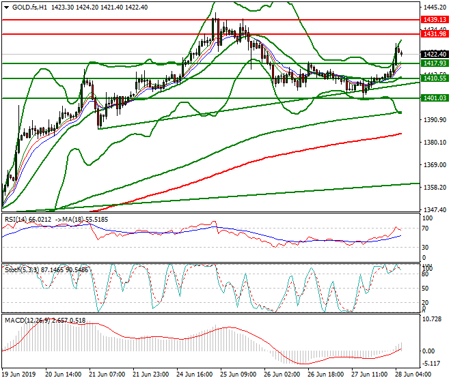Click the OHLC values 1423.30 1424.20 1421.40 1422.40
Screen dimensions: 451x382
click(x=100, y=8)
